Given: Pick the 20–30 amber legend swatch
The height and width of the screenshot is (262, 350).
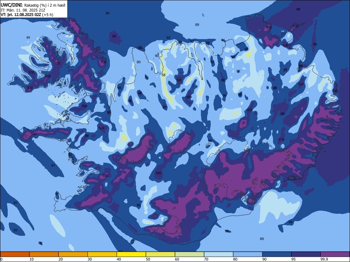Looking at the screenshot, I should point(73,254).
